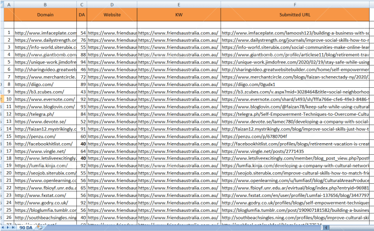Select the letsliveexcitingly domain cell
The height and width of the screenshot is (231, 374).
[46, 158]
